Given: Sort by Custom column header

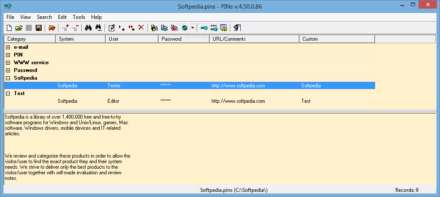Looking at the screenshot, I should tap(337, 39).
